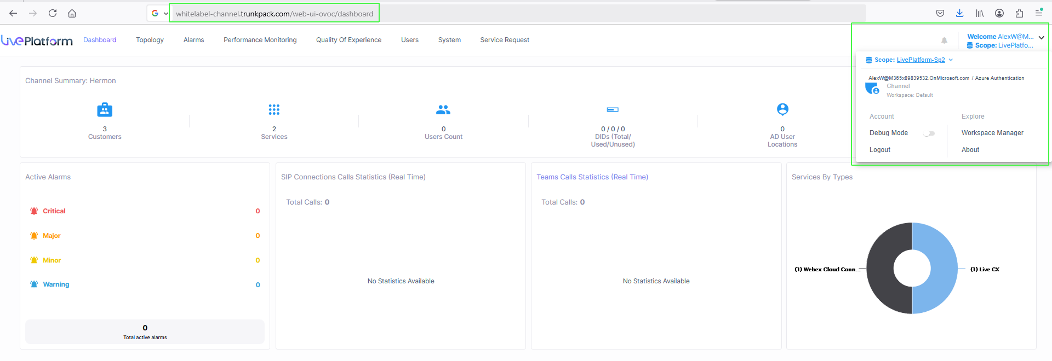The height and width of the screenshot is (361, 1052).
Task: Click the Users Count people icon
Action: (x=443, y=110)
